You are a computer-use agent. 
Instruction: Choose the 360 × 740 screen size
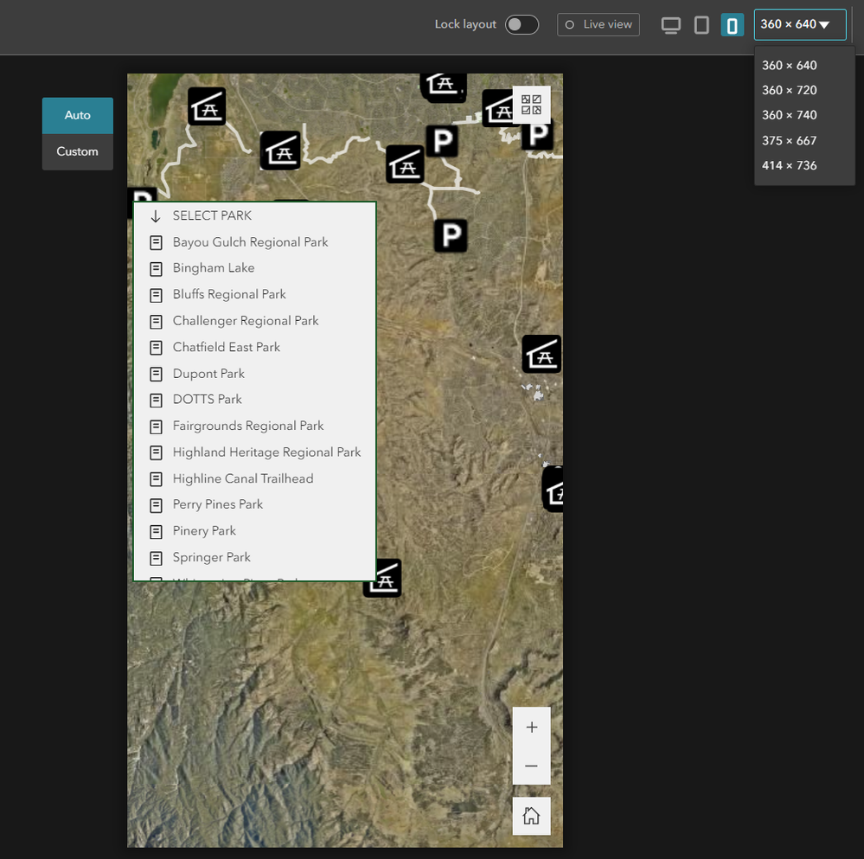pyautogui.click(x=789, y=114)
